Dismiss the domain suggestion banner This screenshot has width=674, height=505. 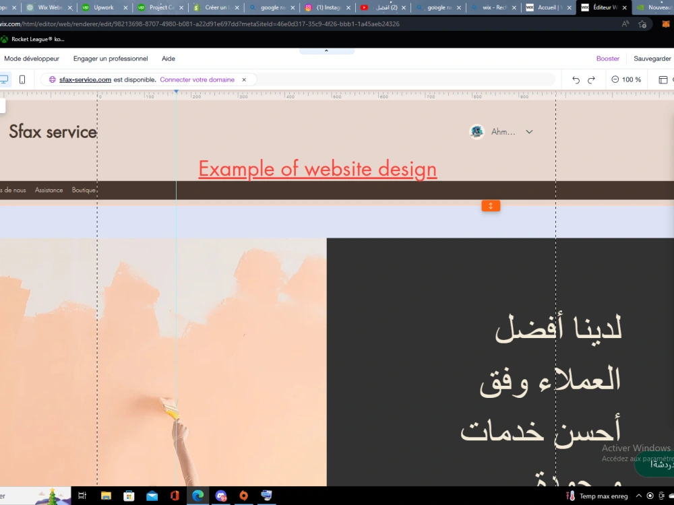[244, 79]
